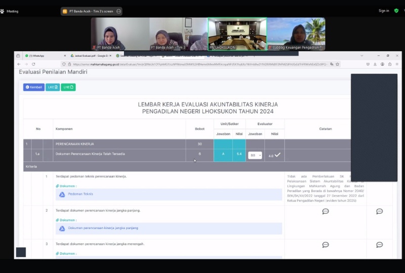
Task: Bookmark page with the star icon
Action: click(337, 64)
